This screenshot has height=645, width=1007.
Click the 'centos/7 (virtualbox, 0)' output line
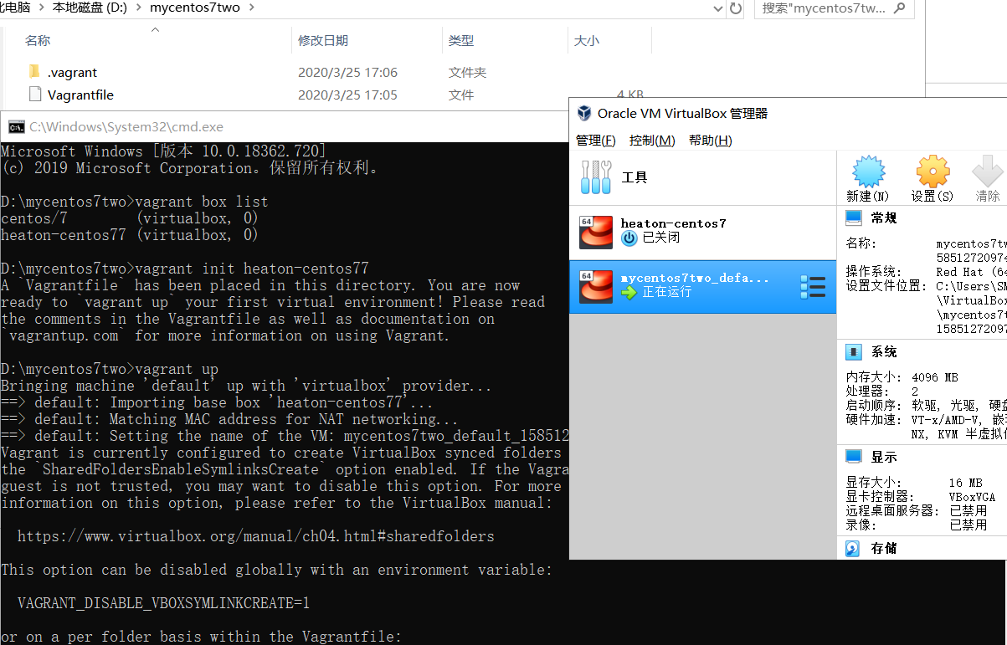coord(130,218)
